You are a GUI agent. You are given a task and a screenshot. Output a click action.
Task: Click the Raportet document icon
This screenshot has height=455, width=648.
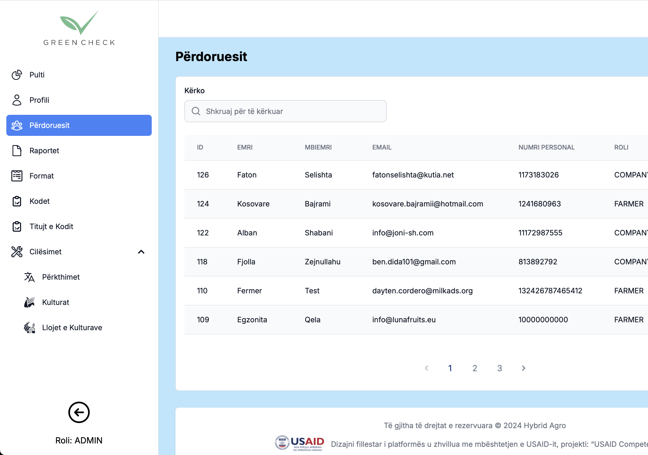[x=17, y=151]
